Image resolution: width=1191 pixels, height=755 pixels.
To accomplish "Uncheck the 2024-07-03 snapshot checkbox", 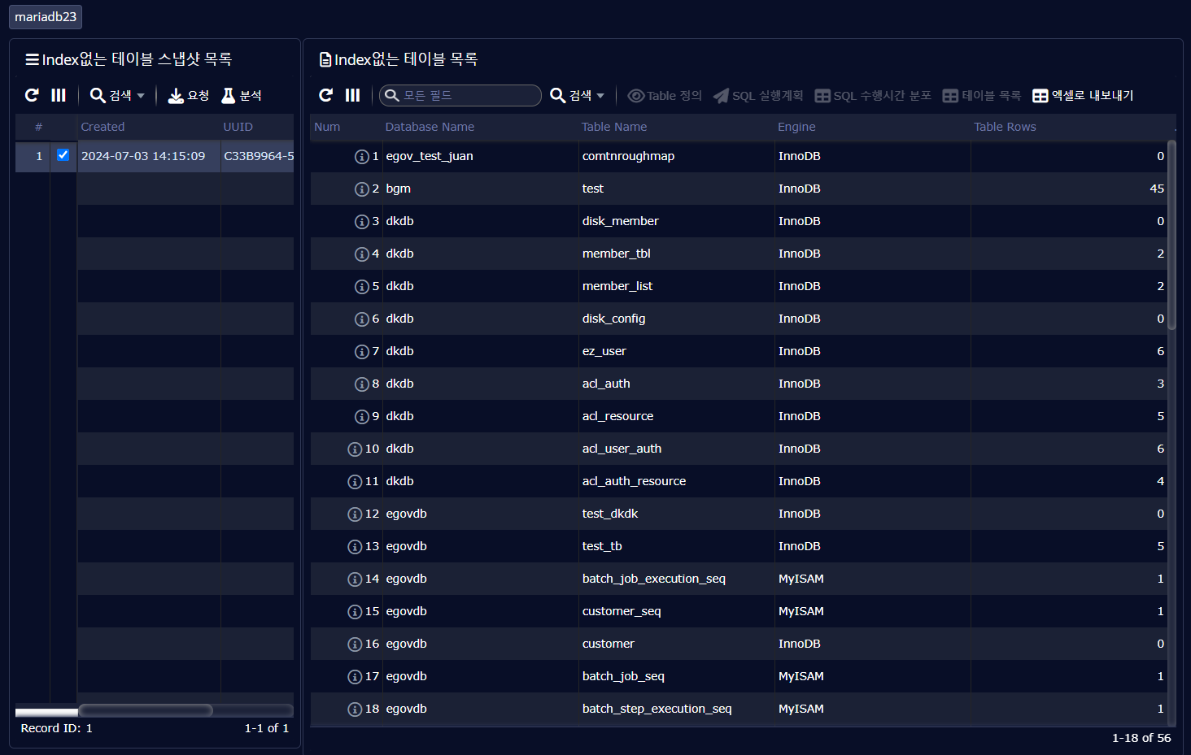I will click(x=63, y=155).
